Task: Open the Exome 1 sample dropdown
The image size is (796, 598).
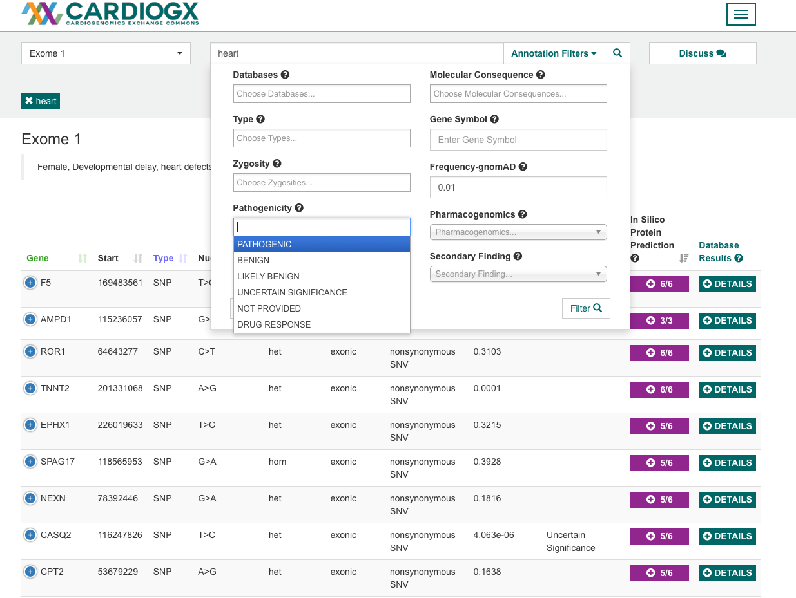Action: coord(106,53)
